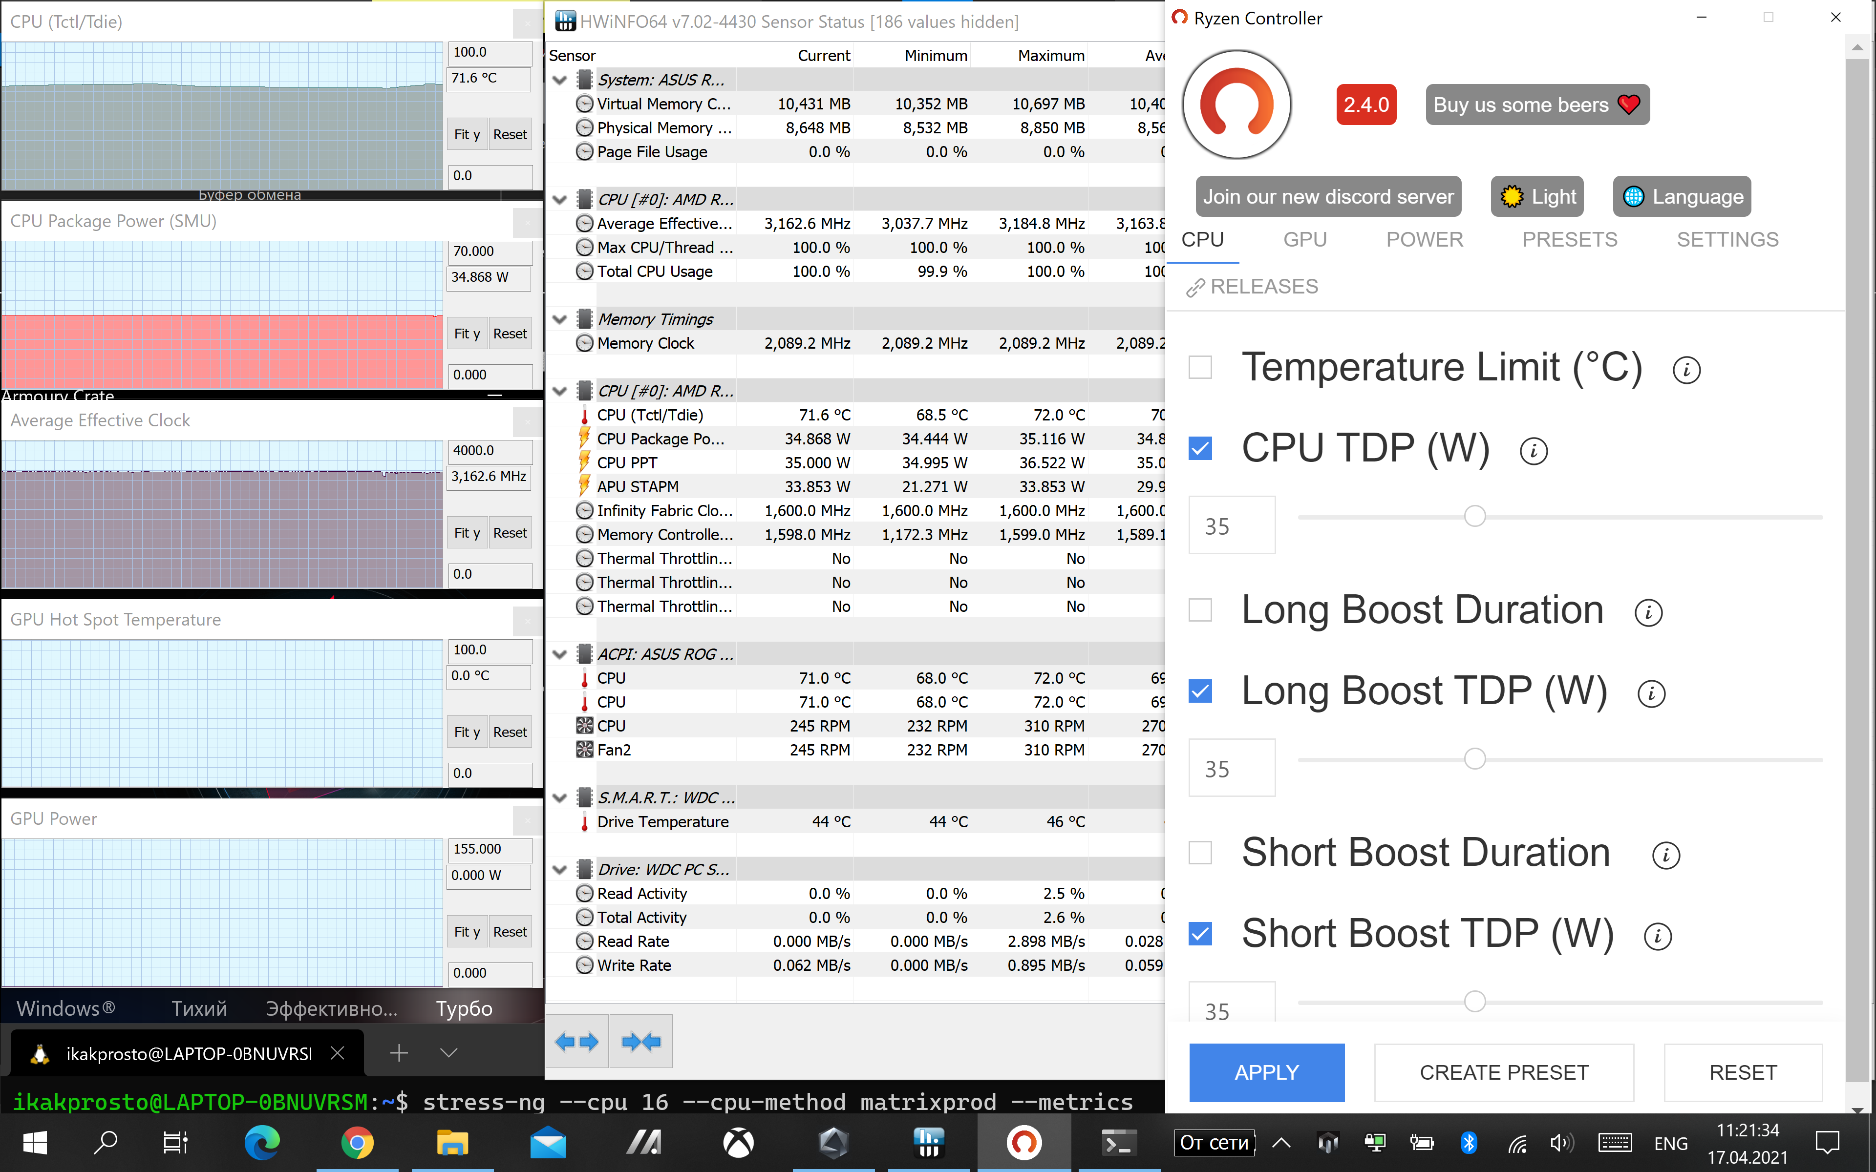The image size is (1876, 1172).
Task: Click Join our new discord server
Action: [1328, 197]
